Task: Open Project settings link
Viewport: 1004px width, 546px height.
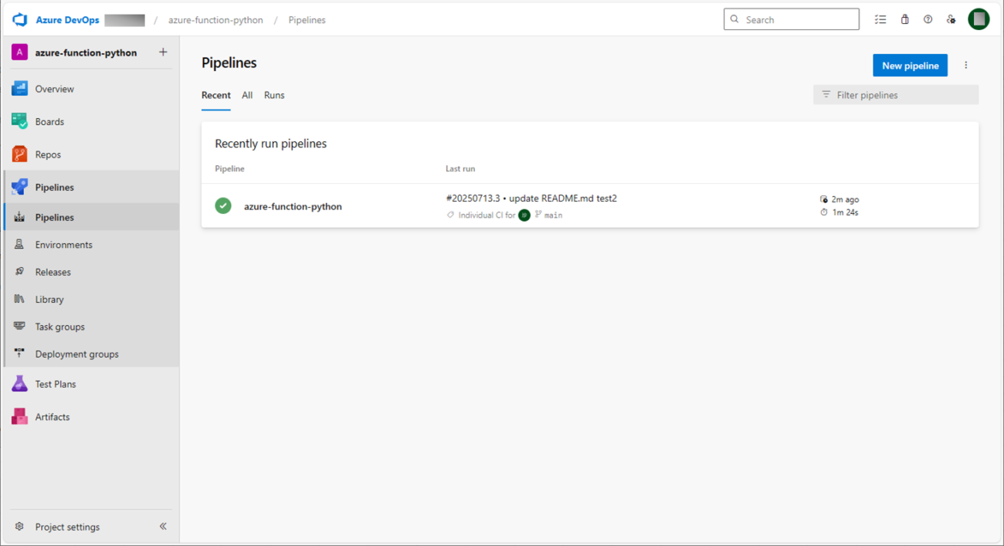Action: click(x=67, y=527)
